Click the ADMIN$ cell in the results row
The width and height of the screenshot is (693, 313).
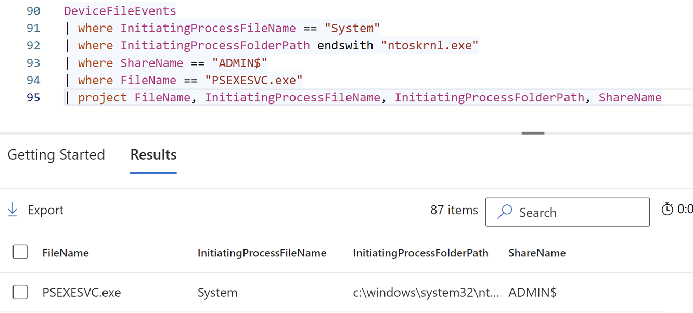point(532,293)
